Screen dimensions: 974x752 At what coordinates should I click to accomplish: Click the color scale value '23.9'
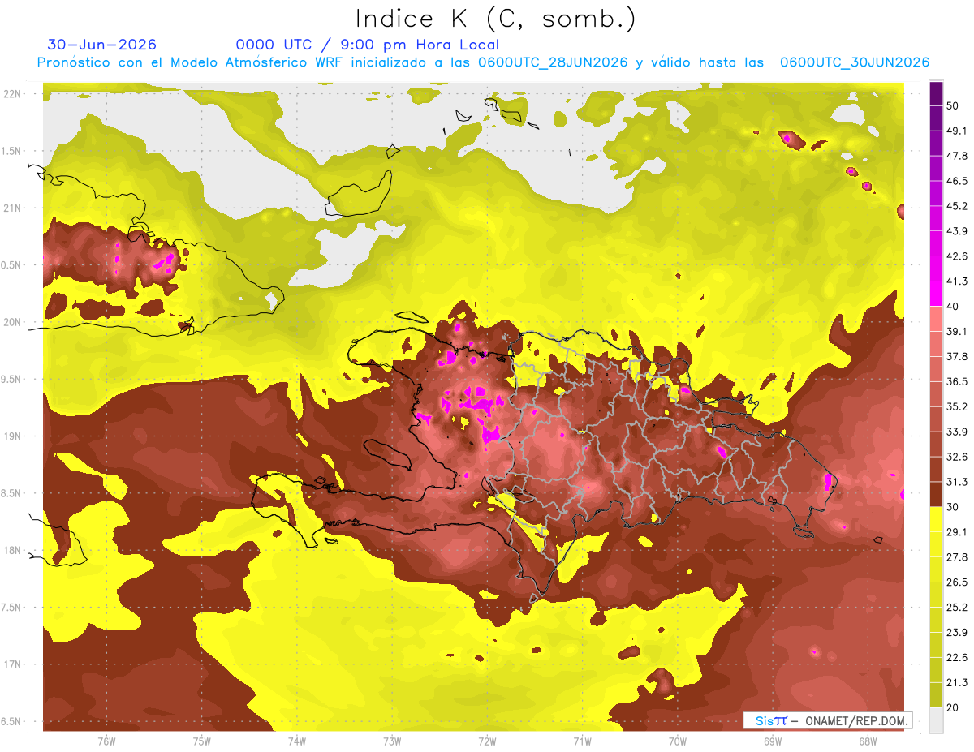click(x=957, y=633)
